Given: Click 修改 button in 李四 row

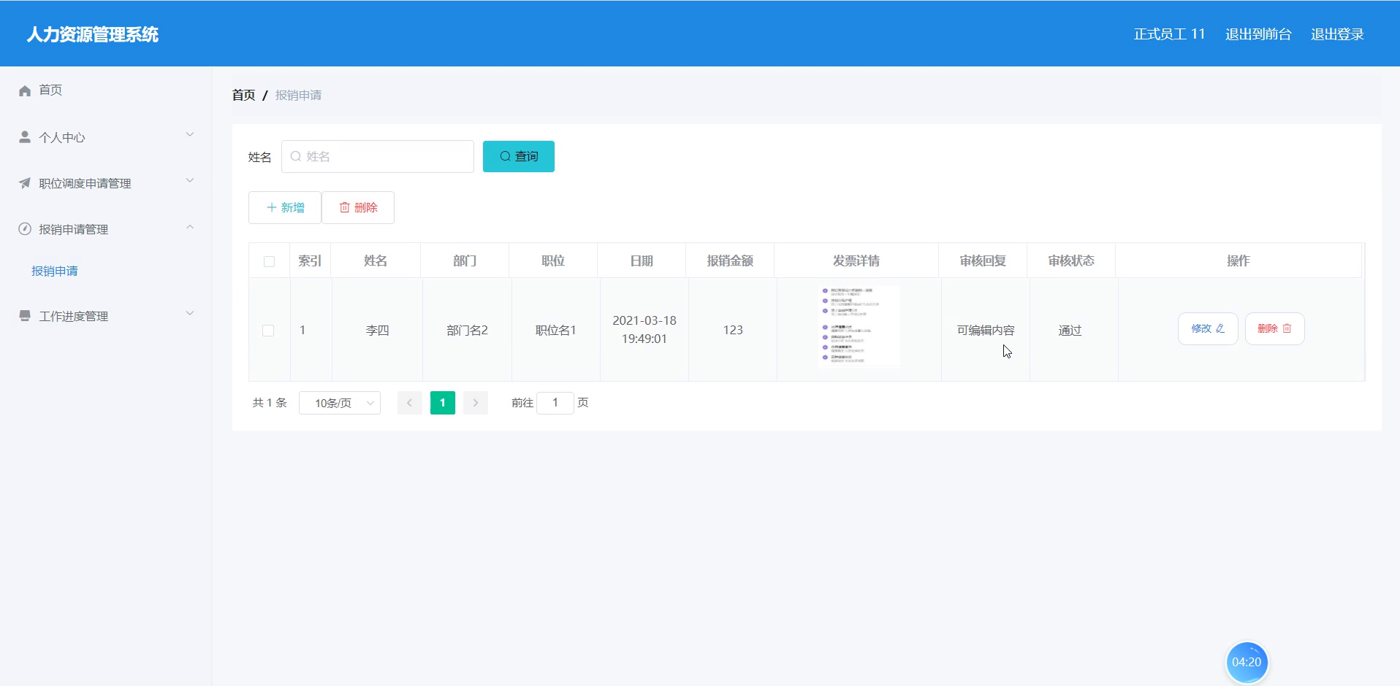Looking at the screenshot, I should (x=1208, y=328).
